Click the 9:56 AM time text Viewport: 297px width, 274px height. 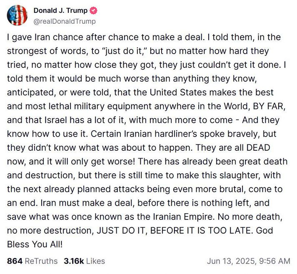click(x=275, y=262)
